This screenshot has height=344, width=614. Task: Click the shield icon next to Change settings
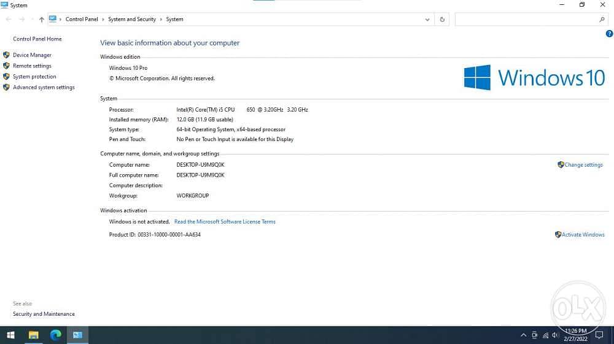[561, 164]
